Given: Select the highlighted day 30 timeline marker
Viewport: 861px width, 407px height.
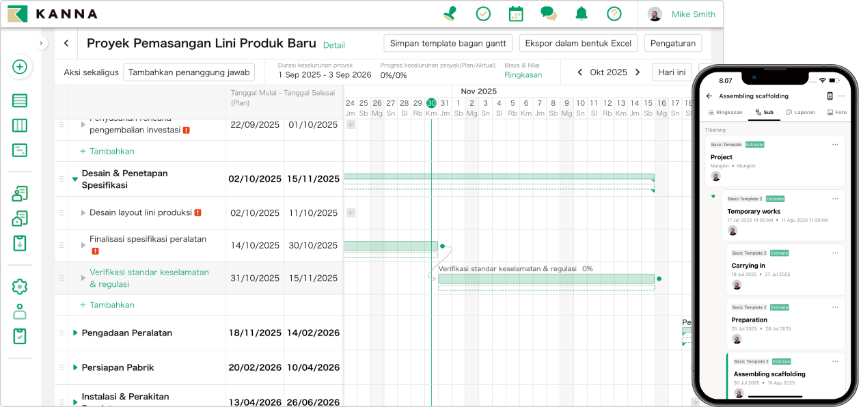Looking at the screenshot, I should tap(431, 103).
